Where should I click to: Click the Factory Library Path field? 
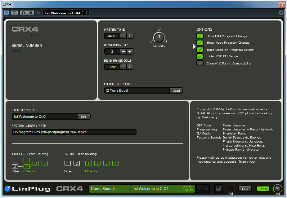pyautogui.click(x=74, y=132)
